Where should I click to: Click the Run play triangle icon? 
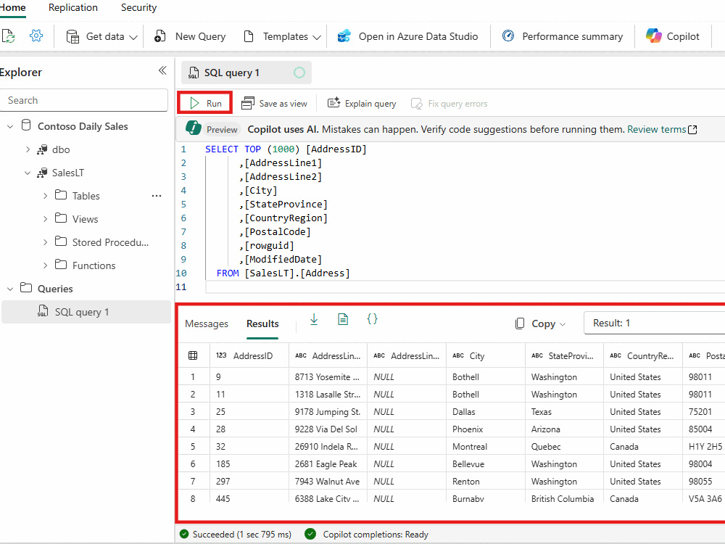(194, 103)
